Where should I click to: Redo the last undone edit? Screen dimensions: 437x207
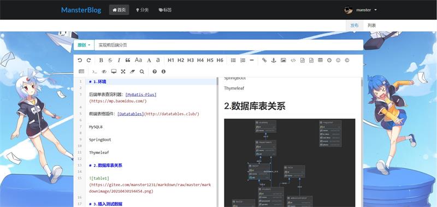(x=88, y=60)
